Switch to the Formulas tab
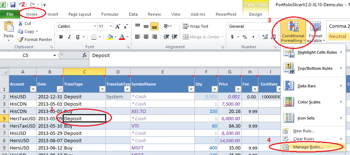Image resolution: width=350 pixels, height=155 pixels. [110, 14]
